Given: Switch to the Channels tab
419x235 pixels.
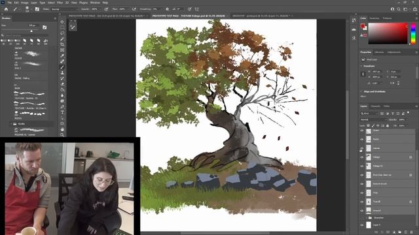Looking at the screenshot, I should click(375, 106).
